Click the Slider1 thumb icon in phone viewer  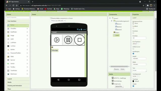click(x=52, y=47)
